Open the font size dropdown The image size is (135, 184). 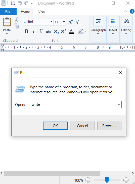click(64, 22)
